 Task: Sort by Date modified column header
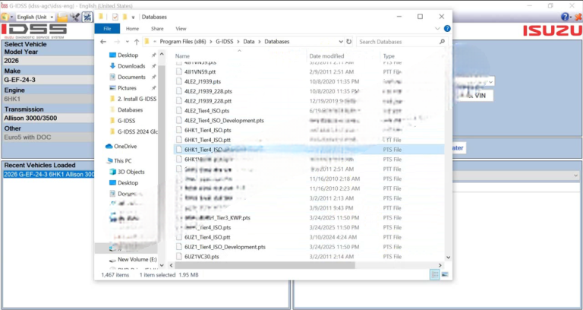coord(326,56)
